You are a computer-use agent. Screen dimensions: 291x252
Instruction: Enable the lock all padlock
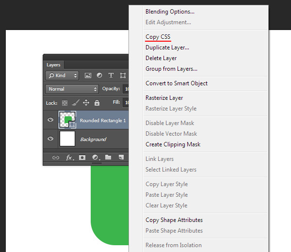coord(97,103)
